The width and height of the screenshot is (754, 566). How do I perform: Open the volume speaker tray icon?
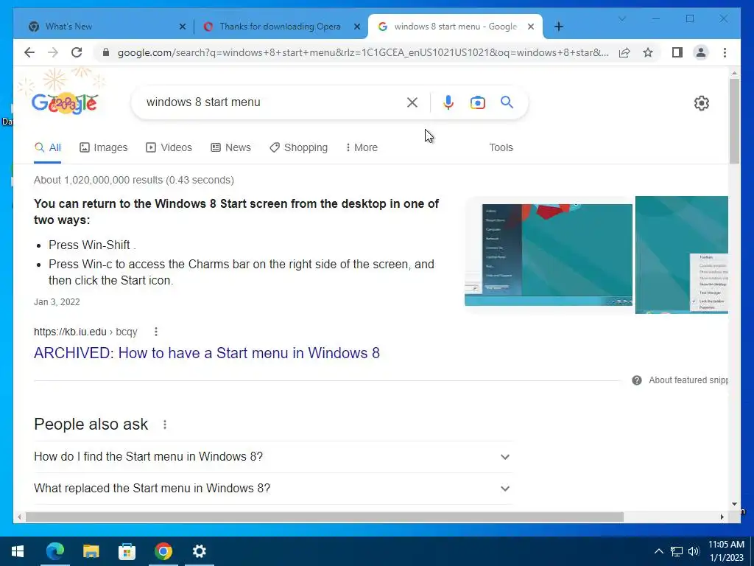point(694,551)
